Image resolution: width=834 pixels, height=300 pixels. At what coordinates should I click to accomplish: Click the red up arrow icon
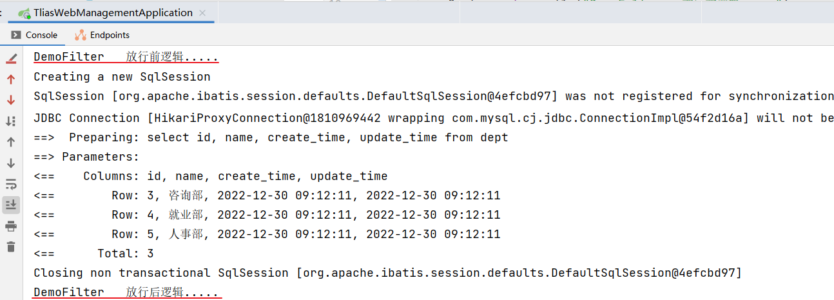(11, 79)
